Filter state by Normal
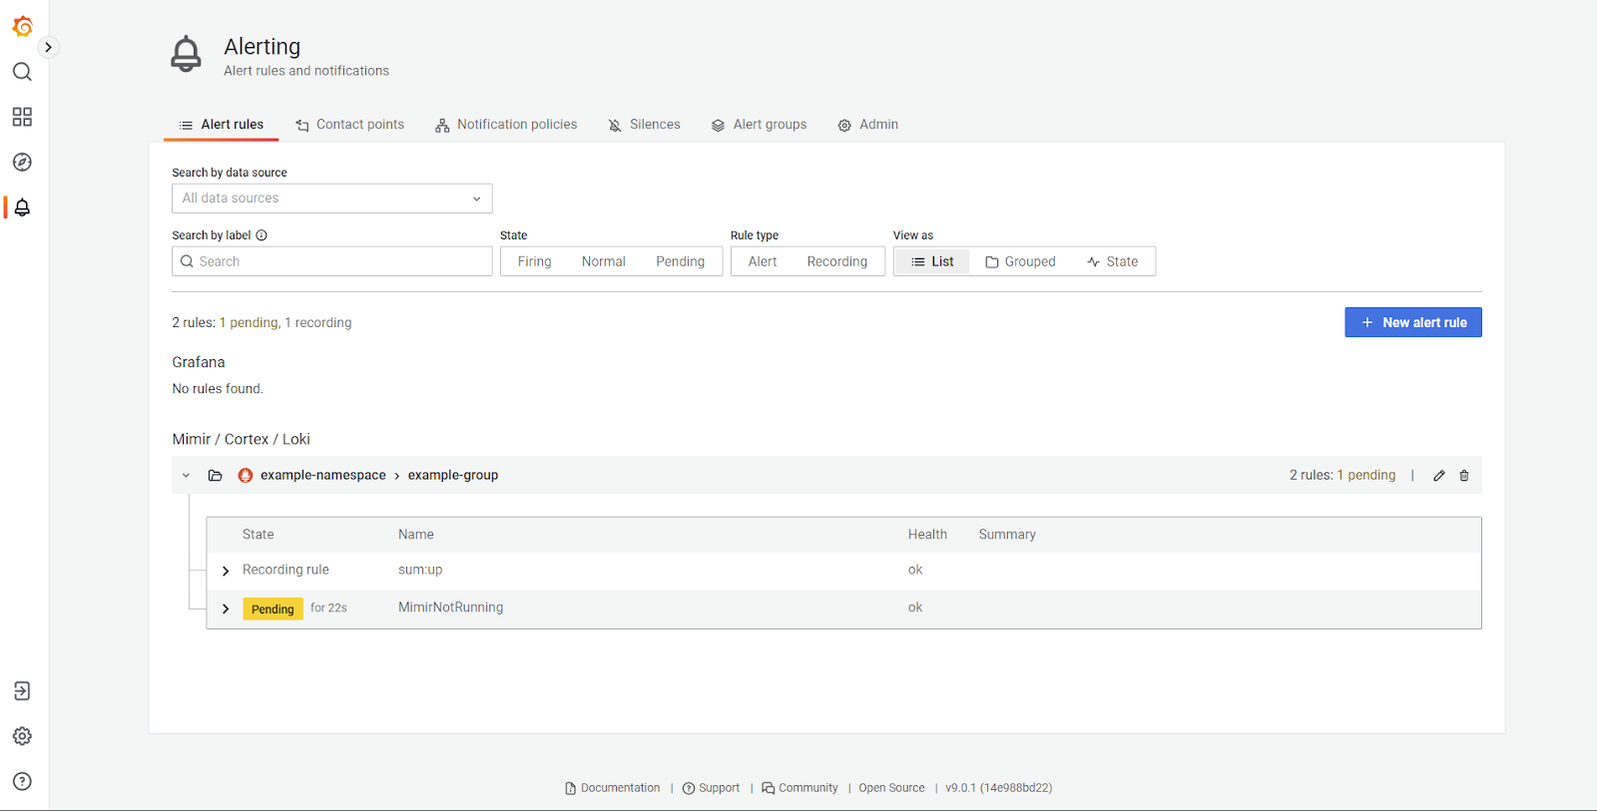The width and height of the screenshot is (1597, 811). pyautogui.click(x=604, y=261)
